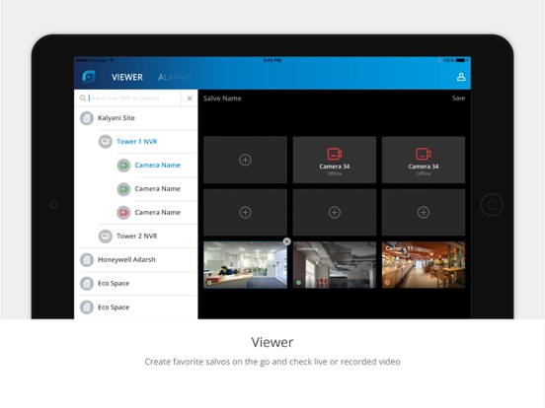Click the red offline camera icon in the tree

[123, 213]
